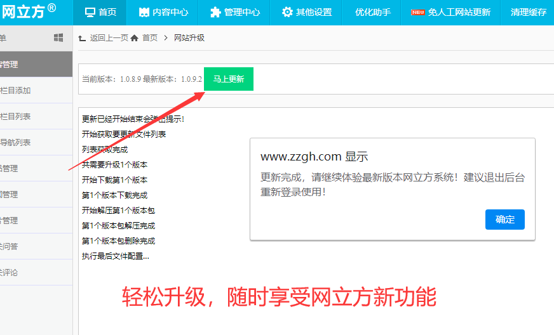
Task: Click the 网立方 logo
Action: point(29,11)
